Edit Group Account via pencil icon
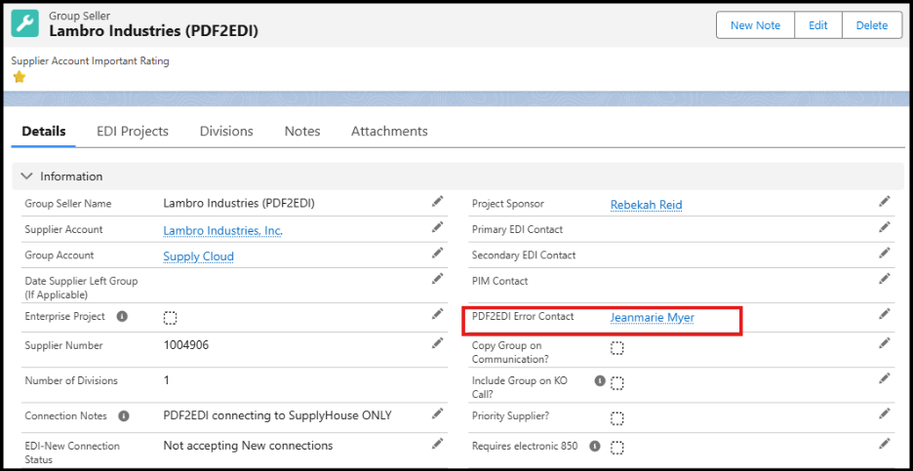This screenshot has height=471, width=913. 437,253
